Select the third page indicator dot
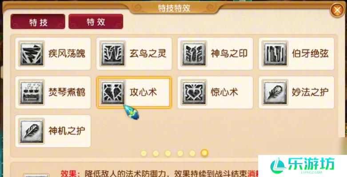Image resolution: width=347 pixels, height=177 pixels. point(168,153)
